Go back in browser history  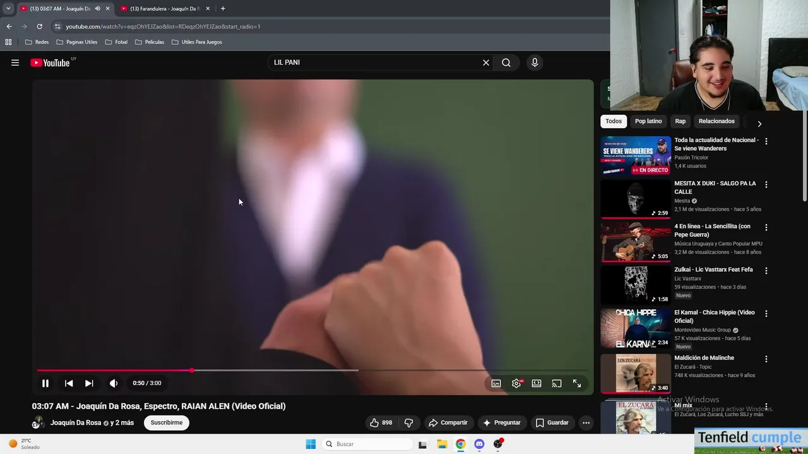(x=9, y=26)
